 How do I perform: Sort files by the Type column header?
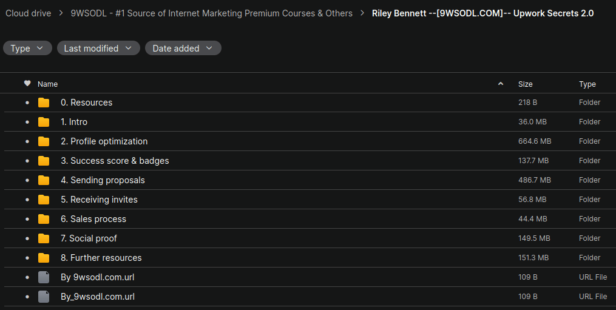[x=587, y=84]
